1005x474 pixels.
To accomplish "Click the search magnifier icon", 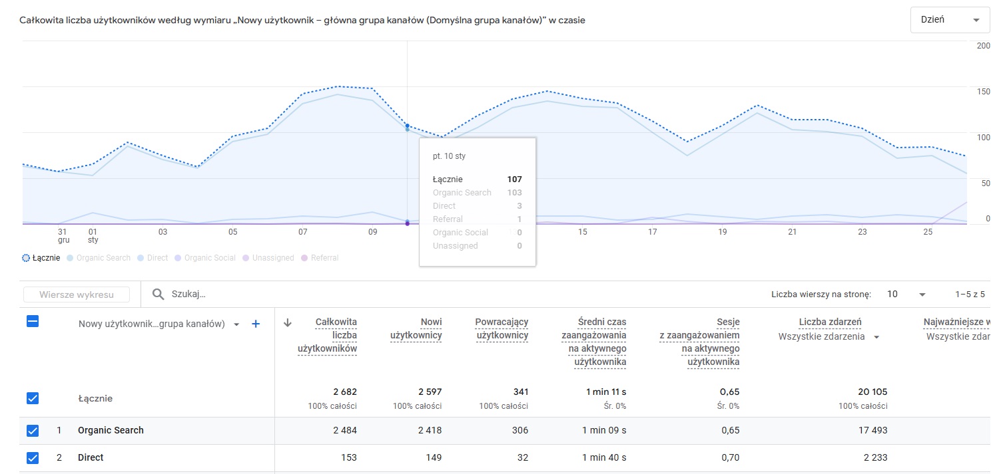I will pos(158,294).
